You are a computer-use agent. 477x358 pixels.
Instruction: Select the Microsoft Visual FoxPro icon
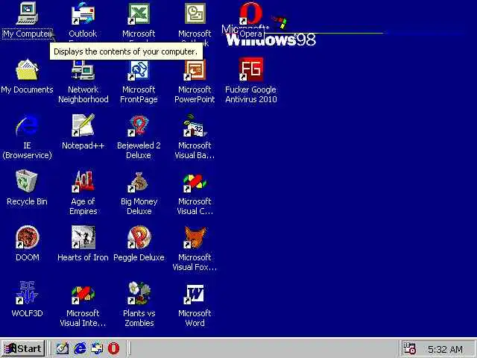pyautogui.click(x=195, y=237)
